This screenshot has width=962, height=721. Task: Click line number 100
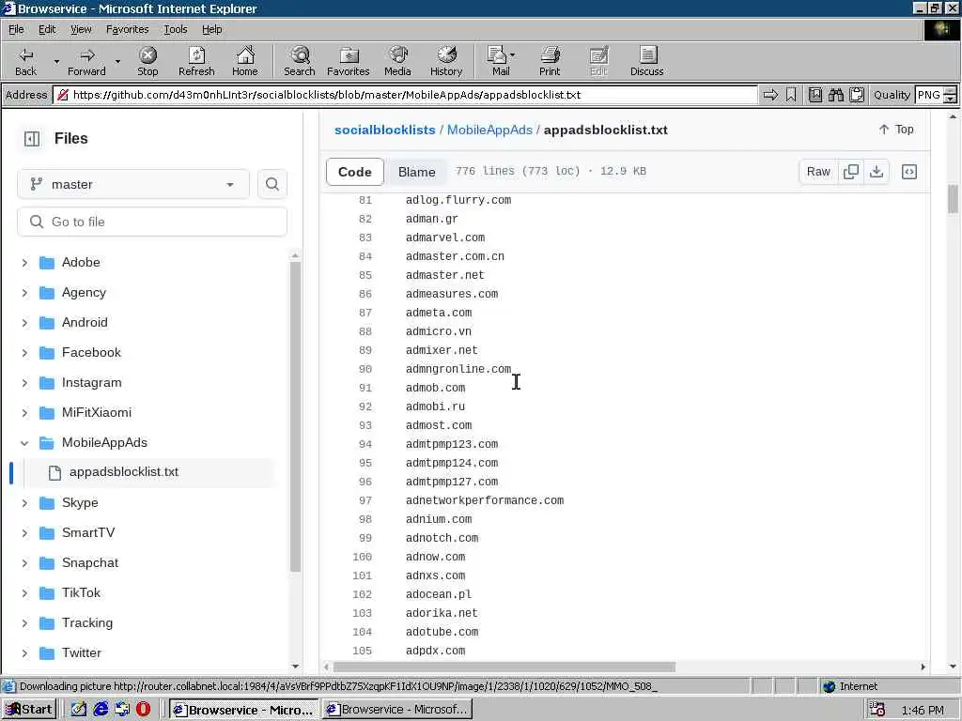click(x=362, y=557)
